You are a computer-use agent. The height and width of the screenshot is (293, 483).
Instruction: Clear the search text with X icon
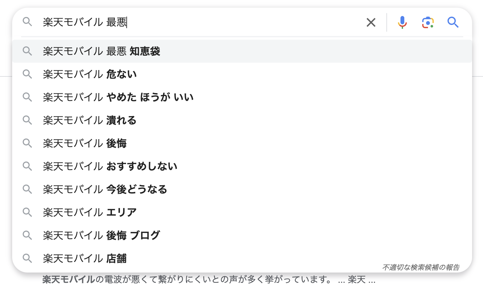[x=371, y=22]
